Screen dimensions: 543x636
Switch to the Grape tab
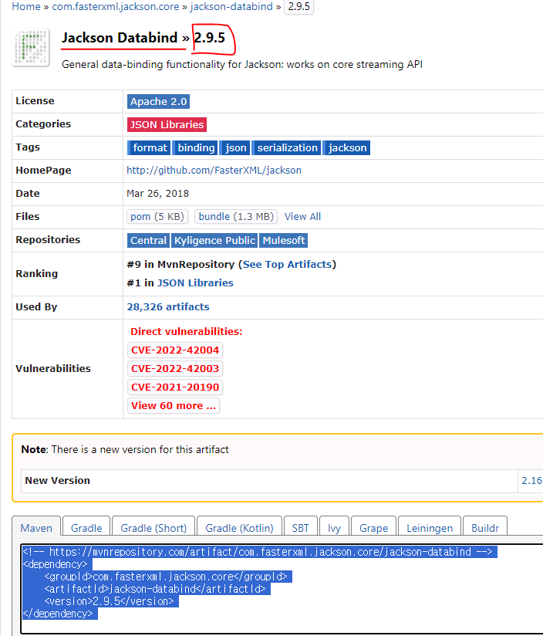click(373, 528)
